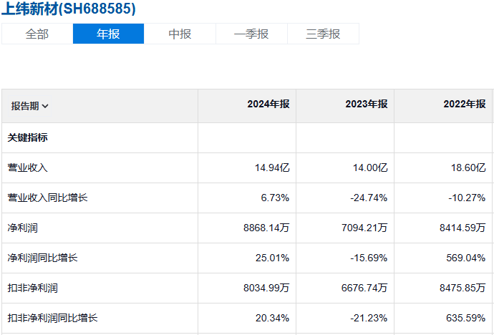The image size is (494, 335).
Task: Open the 三季报 tab
Action: (323, 34)
